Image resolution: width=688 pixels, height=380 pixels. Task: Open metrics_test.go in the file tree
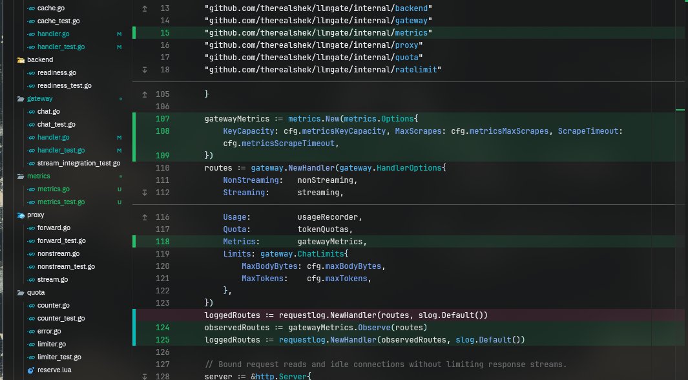coord(61,202)
